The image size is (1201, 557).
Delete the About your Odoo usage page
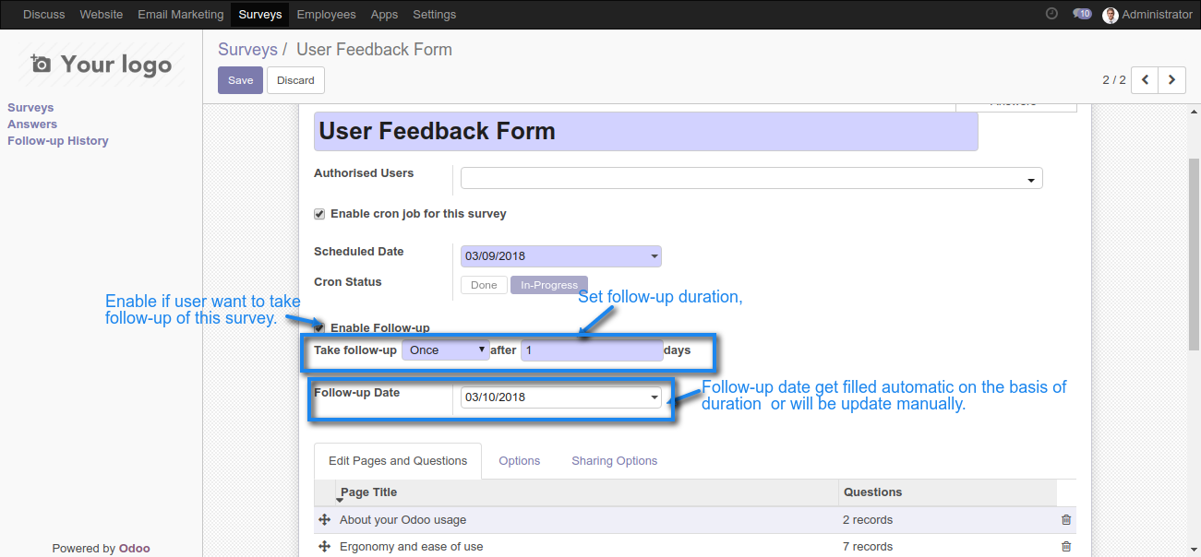click(x=1066, y=520)
